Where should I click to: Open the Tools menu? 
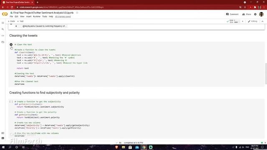pos(45,17)
